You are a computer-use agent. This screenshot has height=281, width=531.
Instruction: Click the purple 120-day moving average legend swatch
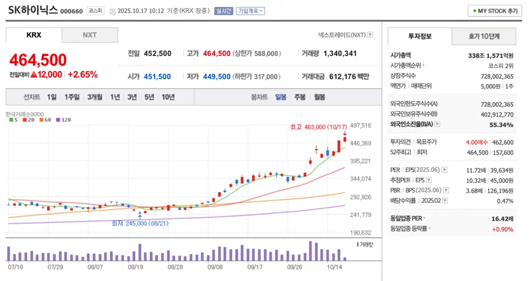58,120
